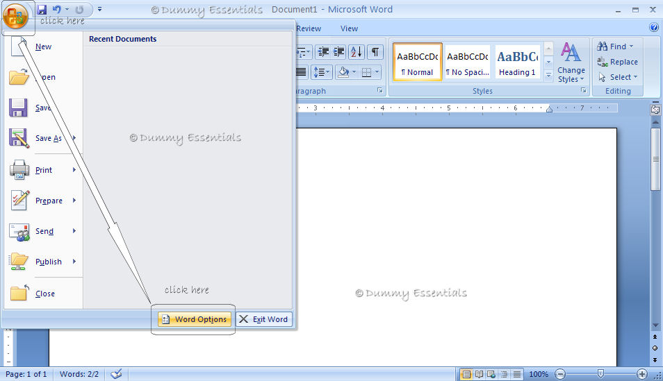This screenshot has height=381, width=663.
Task: Click Find in the Editing group
Action: [x=615, y=46]
